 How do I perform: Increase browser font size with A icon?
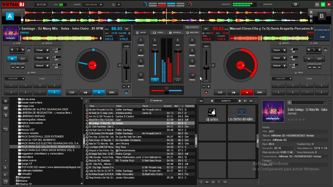[x=5, y=168]
